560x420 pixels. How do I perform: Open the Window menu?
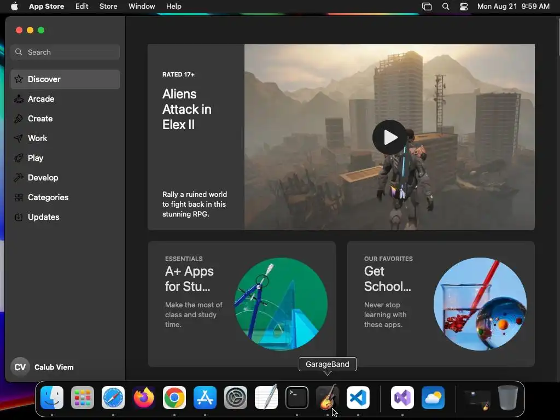click(x=142, y=7)
